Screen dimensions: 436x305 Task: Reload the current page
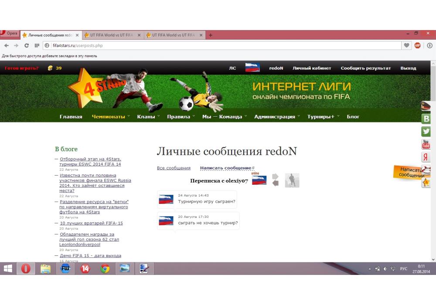pos(27,45)
